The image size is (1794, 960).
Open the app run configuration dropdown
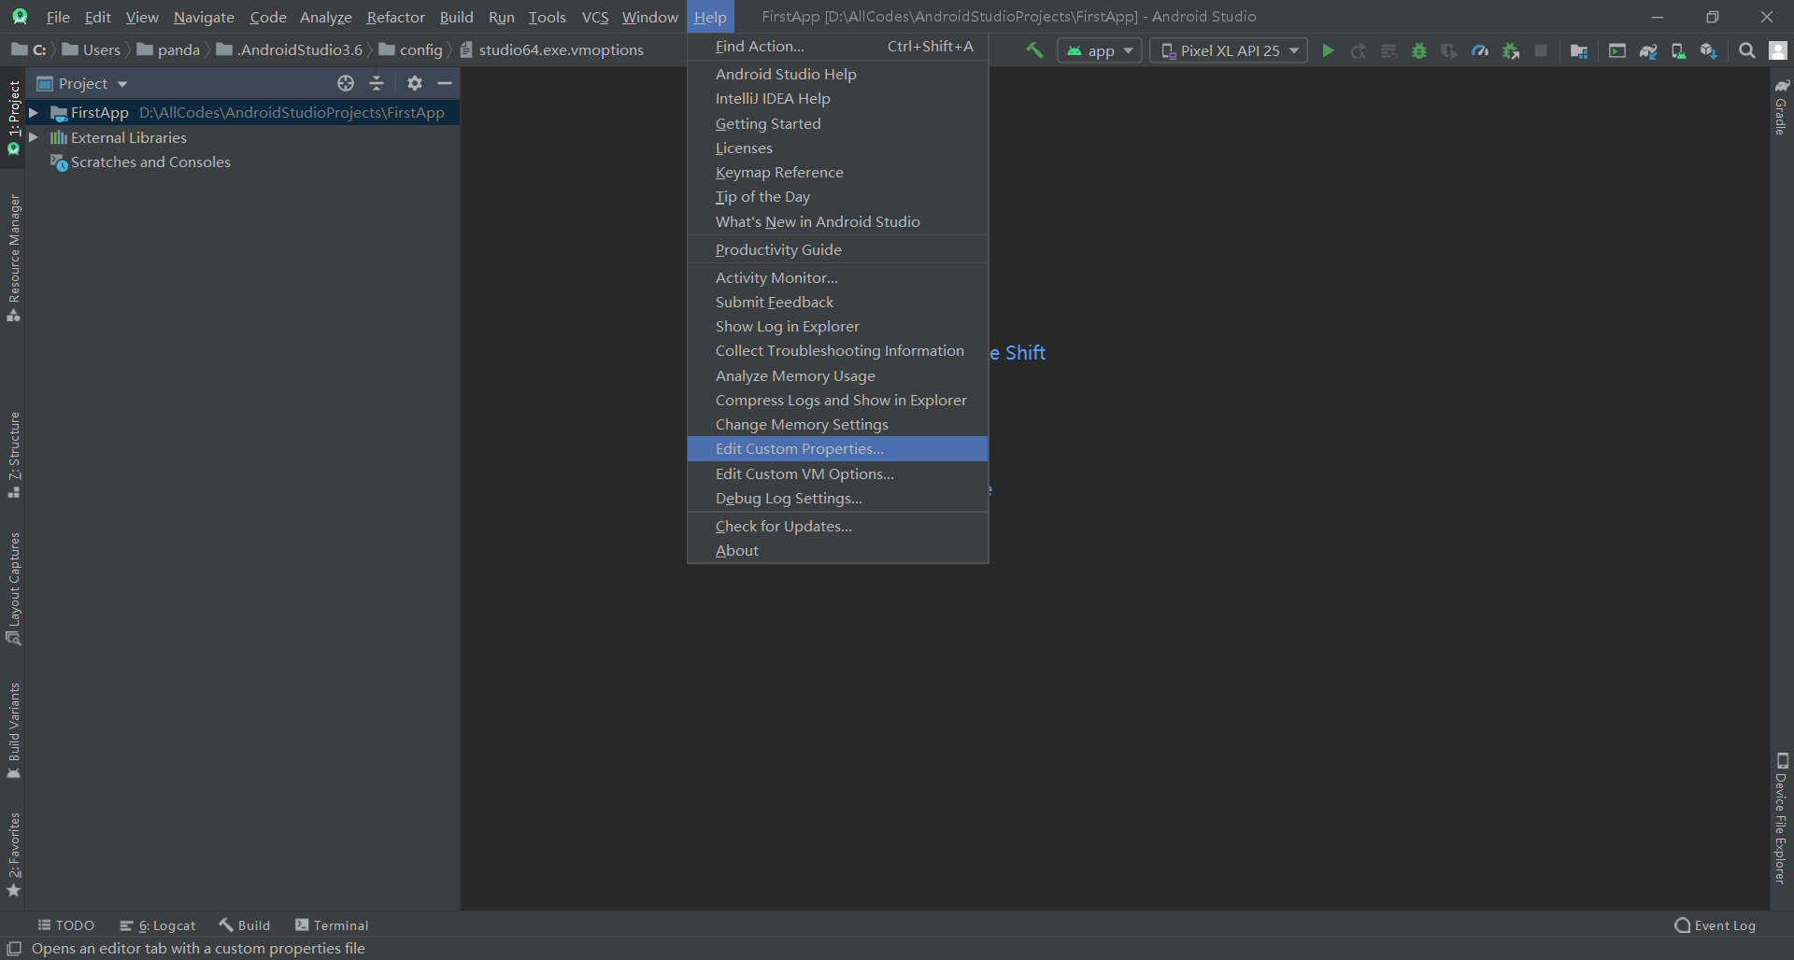click(x=1100, y=50)
